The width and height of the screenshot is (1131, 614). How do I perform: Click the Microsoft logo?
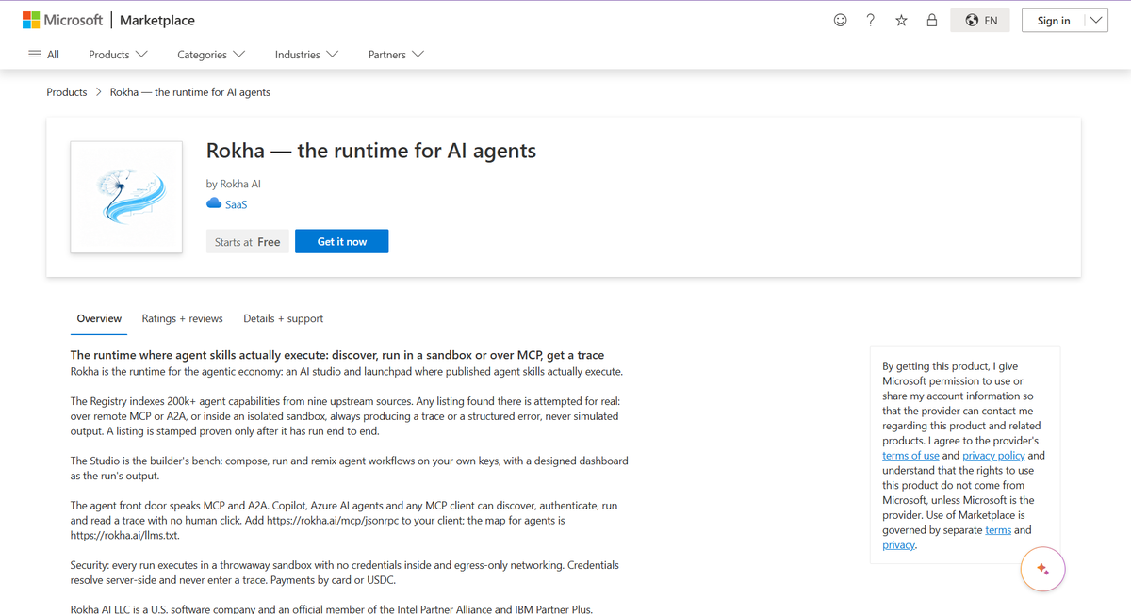(x=62, y=20)
